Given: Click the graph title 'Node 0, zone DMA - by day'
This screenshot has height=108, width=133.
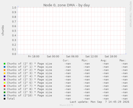Looking at the screenshot, I should [67, 5].
